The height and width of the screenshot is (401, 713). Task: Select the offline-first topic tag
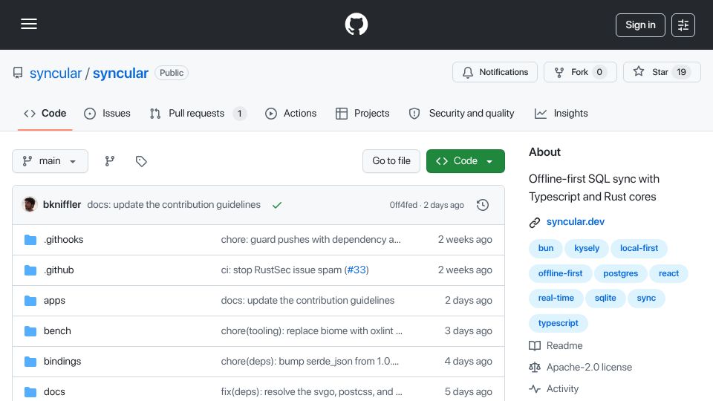click(560, 274)
